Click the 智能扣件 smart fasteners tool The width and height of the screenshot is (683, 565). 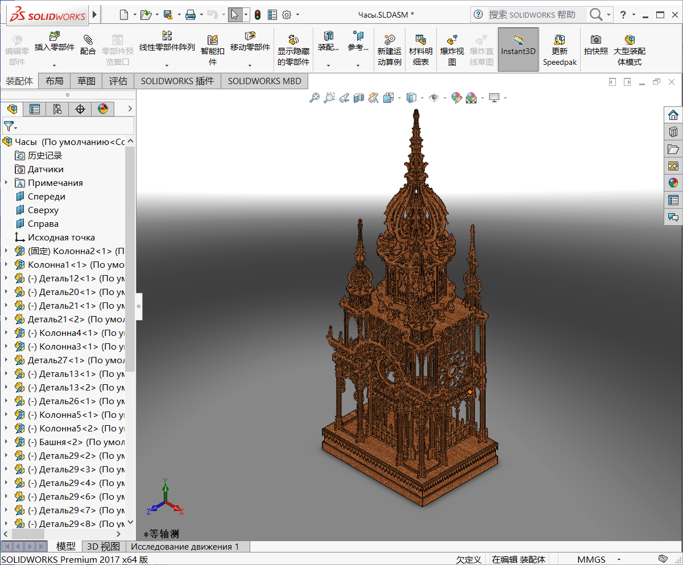click(x=213, y=50)
